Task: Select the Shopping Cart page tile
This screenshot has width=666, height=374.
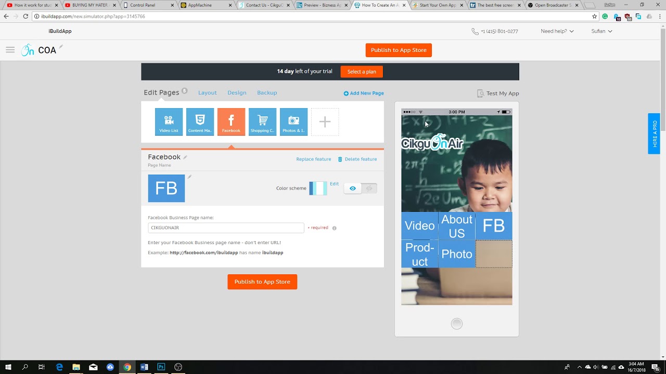Action: pos(262,122)
